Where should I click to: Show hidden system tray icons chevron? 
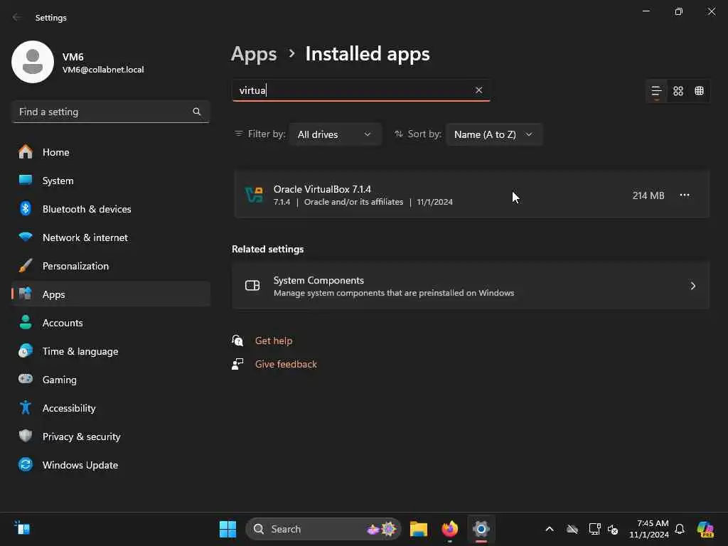click(x=549, y=529)
